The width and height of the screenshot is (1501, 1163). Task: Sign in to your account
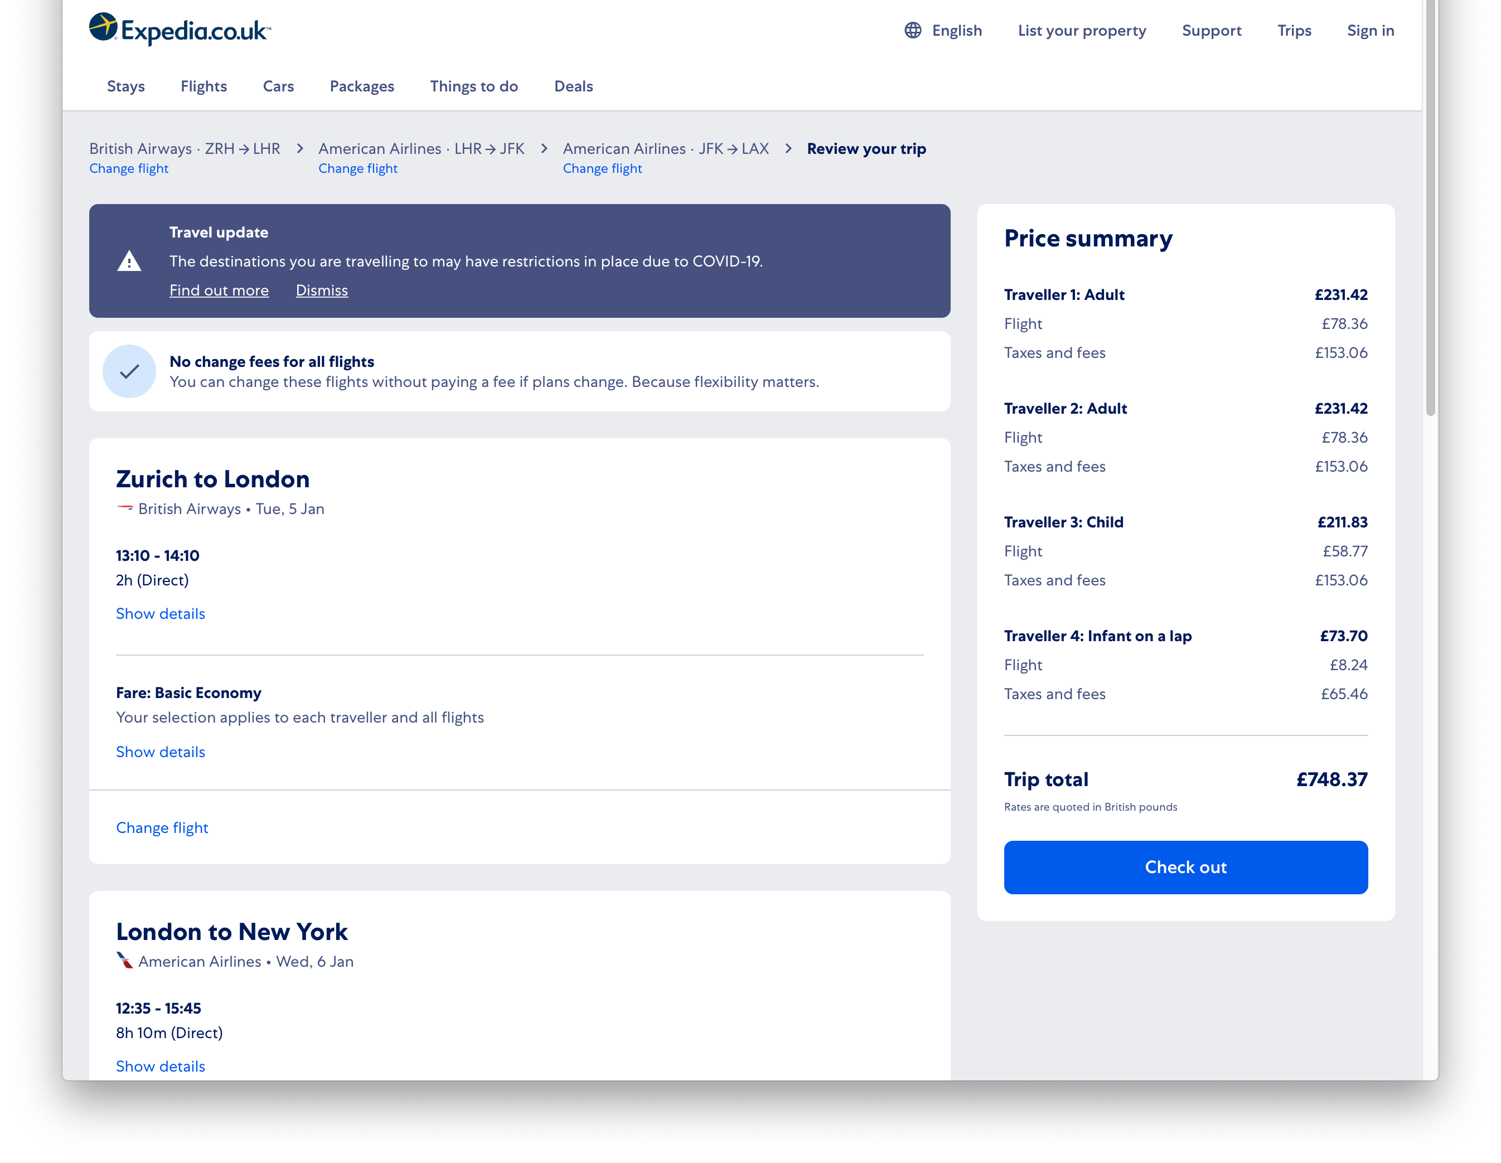(x=1371, y=30)
